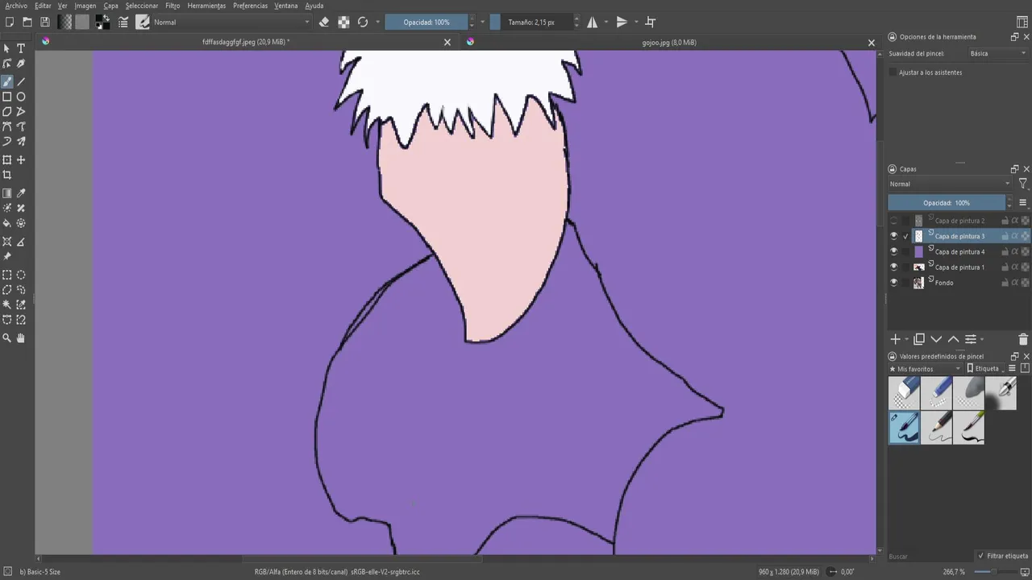Open the Suavidad del pincel Básica dropdown

point(997,54)
